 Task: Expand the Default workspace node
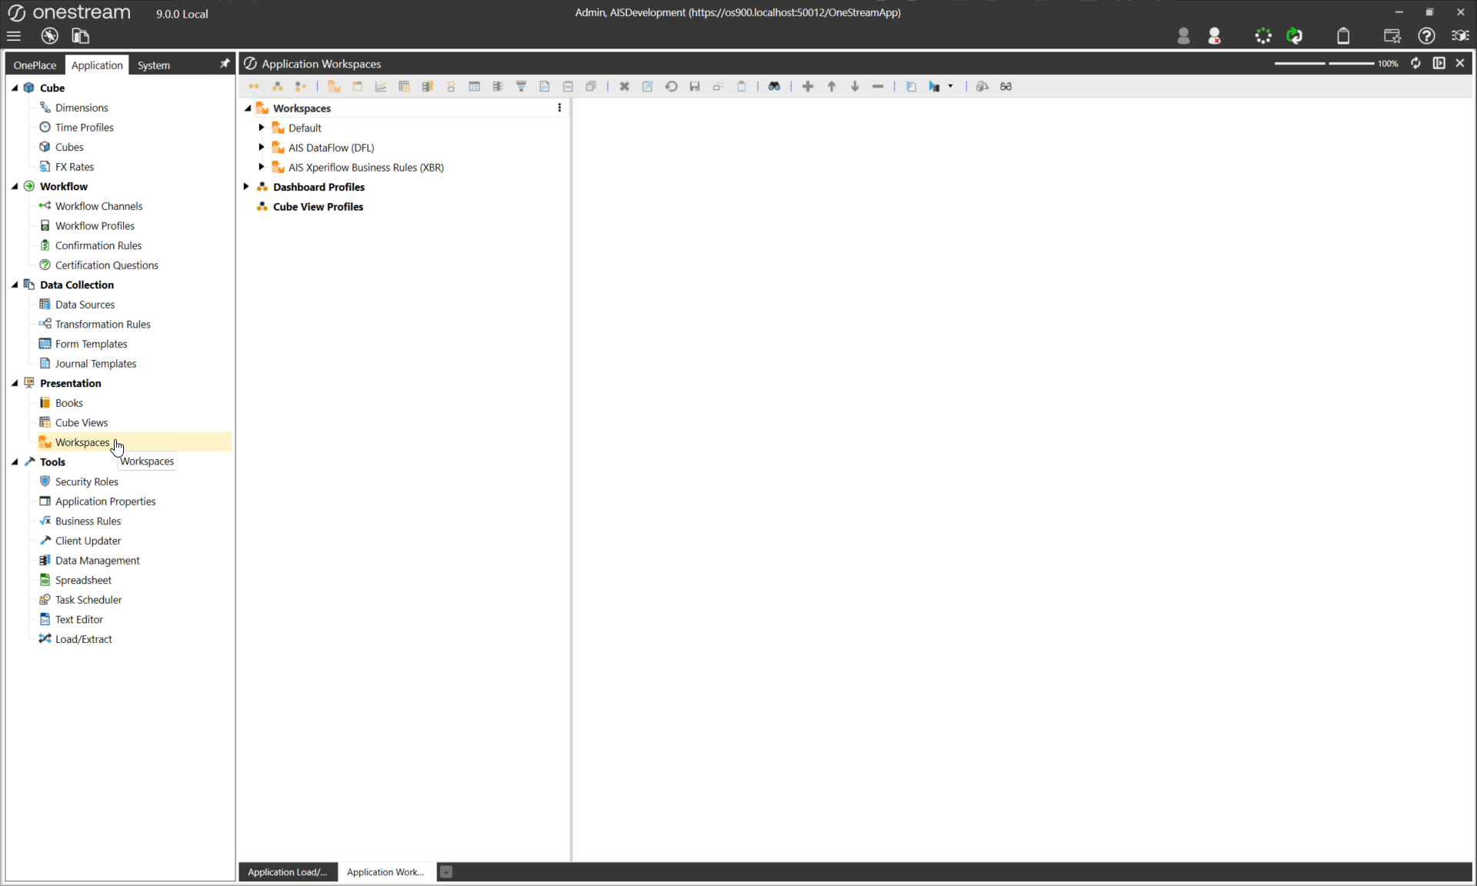click(262, 128)
